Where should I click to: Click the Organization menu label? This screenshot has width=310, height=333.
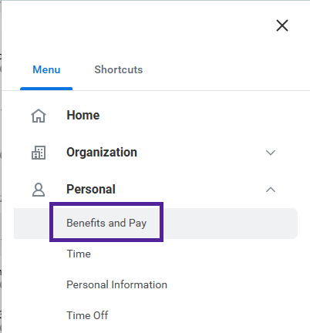pos(102,153)
